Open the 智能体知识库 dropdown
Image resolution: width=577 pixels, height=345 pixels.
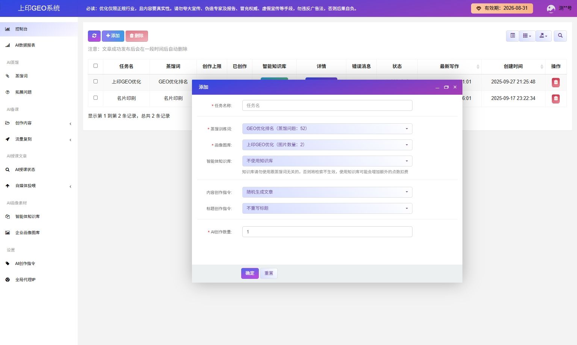coord(327,161)
